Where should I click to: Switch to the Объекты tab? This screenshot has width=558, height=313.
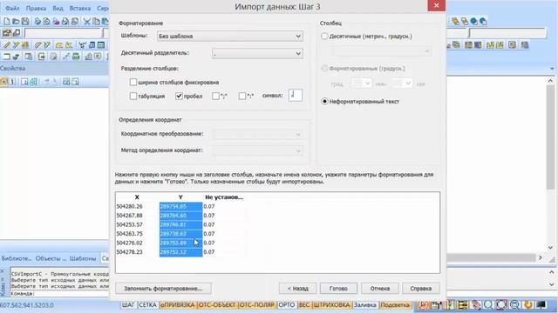(x=51, y=258)
